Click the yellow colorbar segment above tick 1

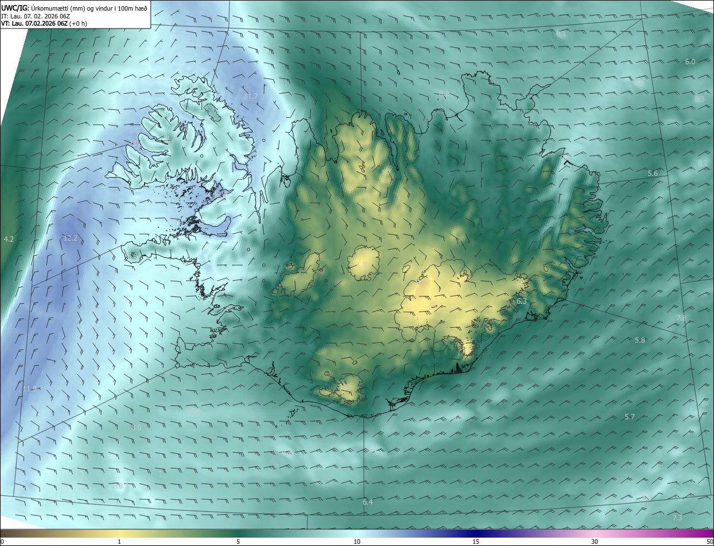click(119, 533)
